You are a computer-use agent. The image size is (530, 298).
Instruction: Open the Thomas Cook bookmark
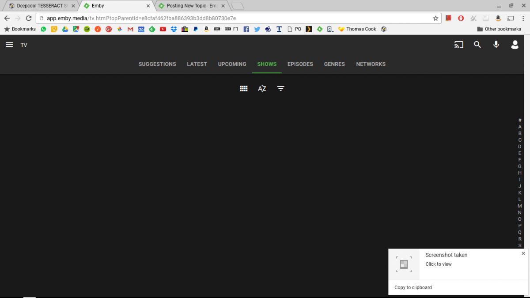[x=357, y=29]
